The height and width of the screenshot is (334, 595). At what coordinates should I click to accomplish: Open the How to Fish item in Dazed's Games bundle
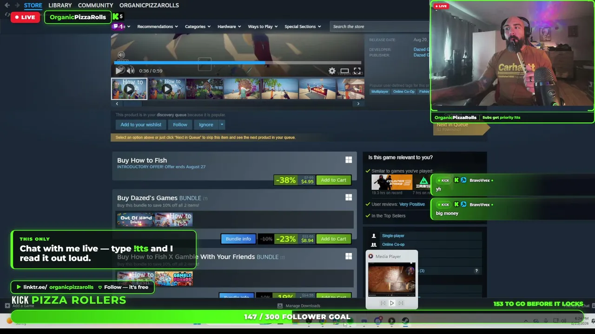click(x=173, y=219)
